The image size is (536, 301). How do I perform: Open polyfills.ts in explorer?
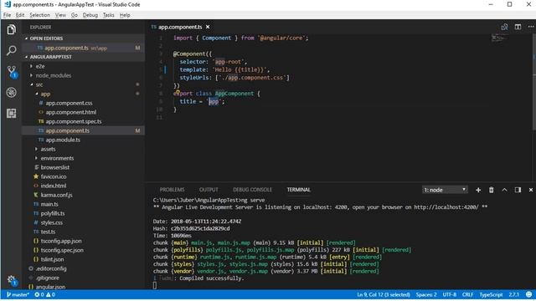pos(53,214)
